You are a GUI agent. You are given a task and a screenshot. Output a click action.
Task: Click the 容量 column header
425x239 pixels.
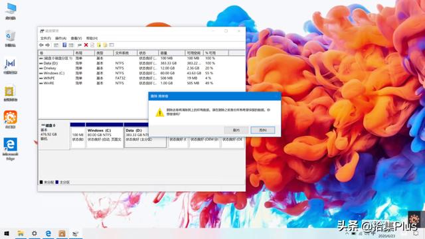[172, 53]
